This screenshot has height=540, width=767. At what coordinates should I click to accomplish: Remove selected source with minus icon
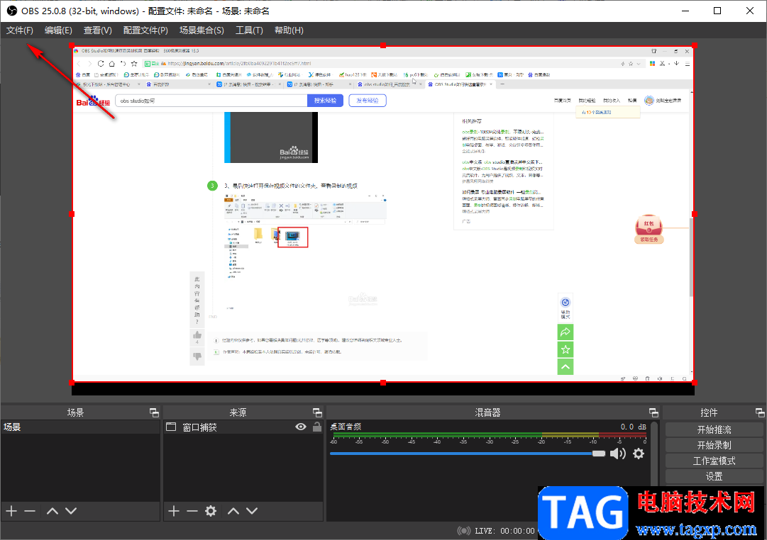pos(192,511)
